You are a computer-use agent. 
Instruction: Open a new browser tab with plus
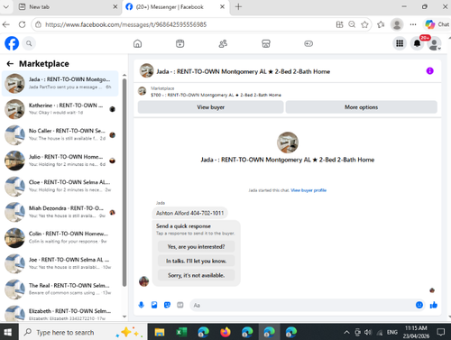click(238, 7)
